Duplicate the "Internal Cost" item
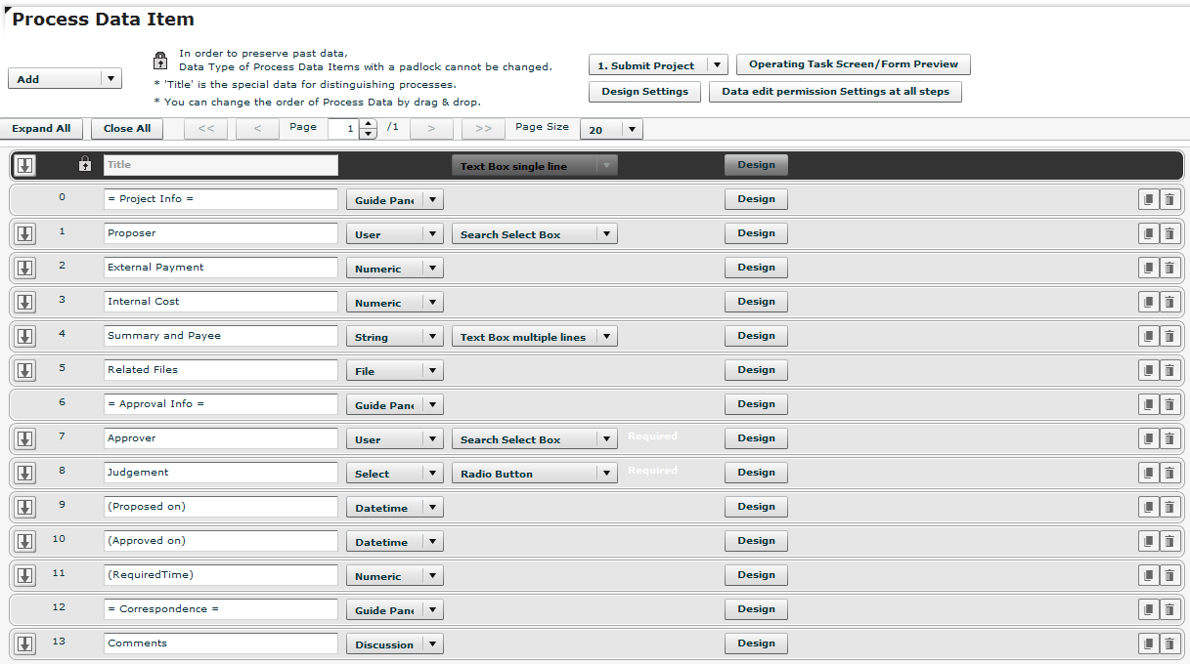The height and width of the screenshot is (664, 1190). tap(1148, 301)
